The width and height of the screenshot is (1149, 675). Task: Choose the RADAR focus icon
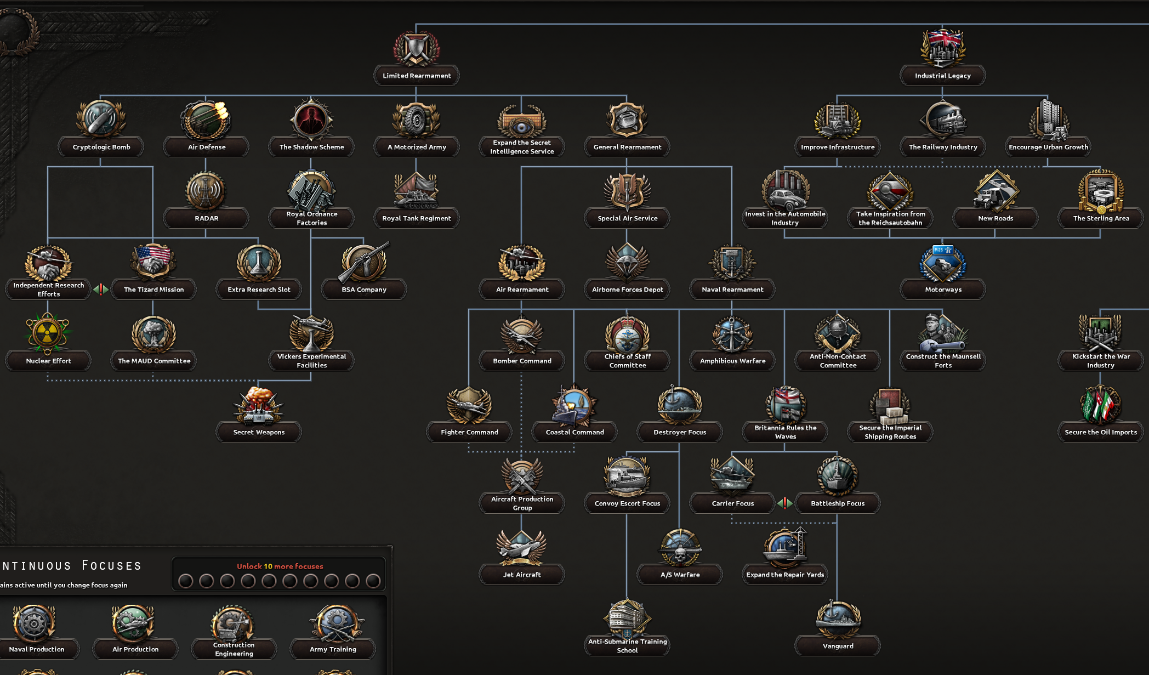pos(206,191)
